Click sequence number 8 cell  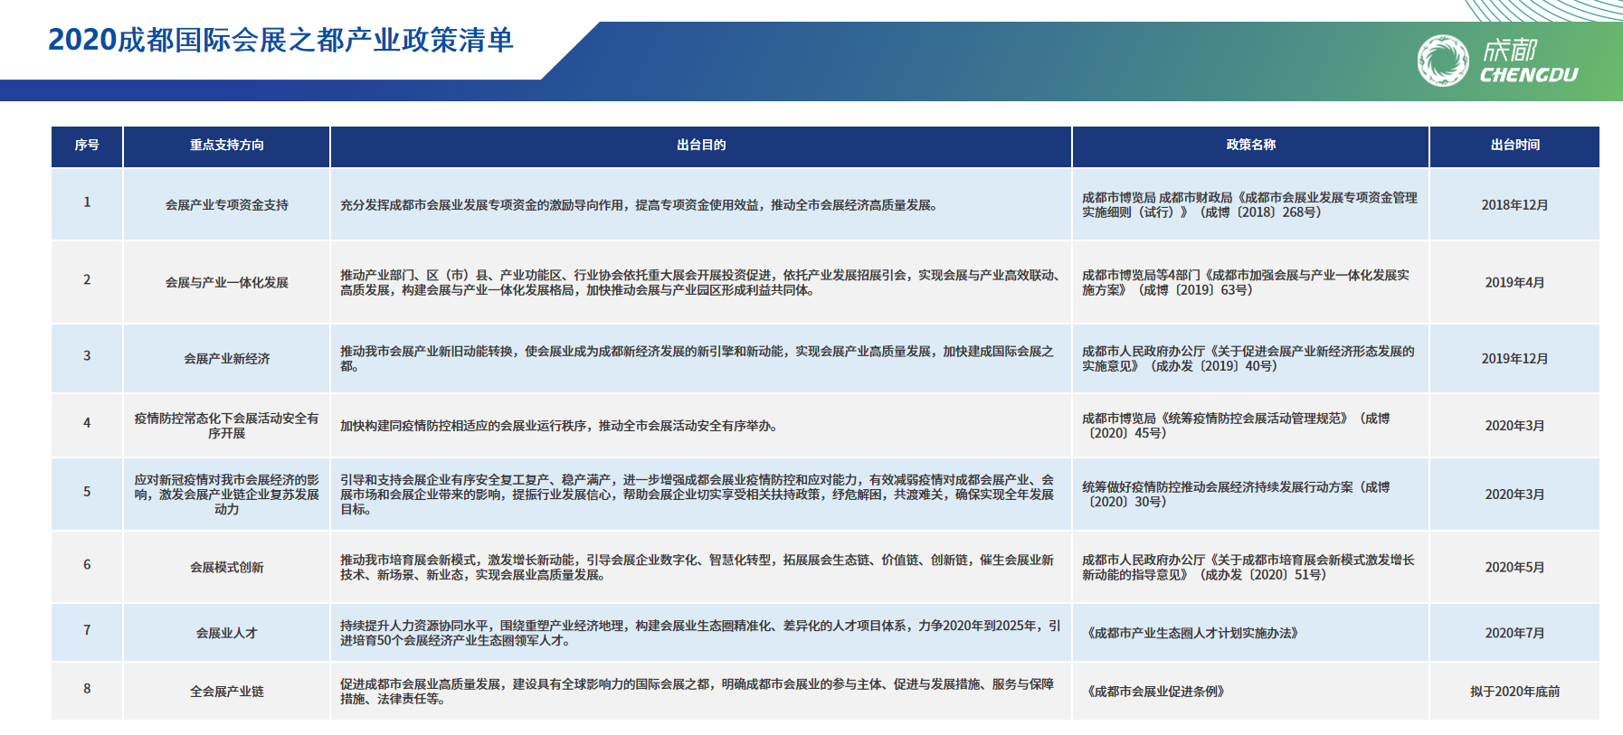click(x=87, y=689)
